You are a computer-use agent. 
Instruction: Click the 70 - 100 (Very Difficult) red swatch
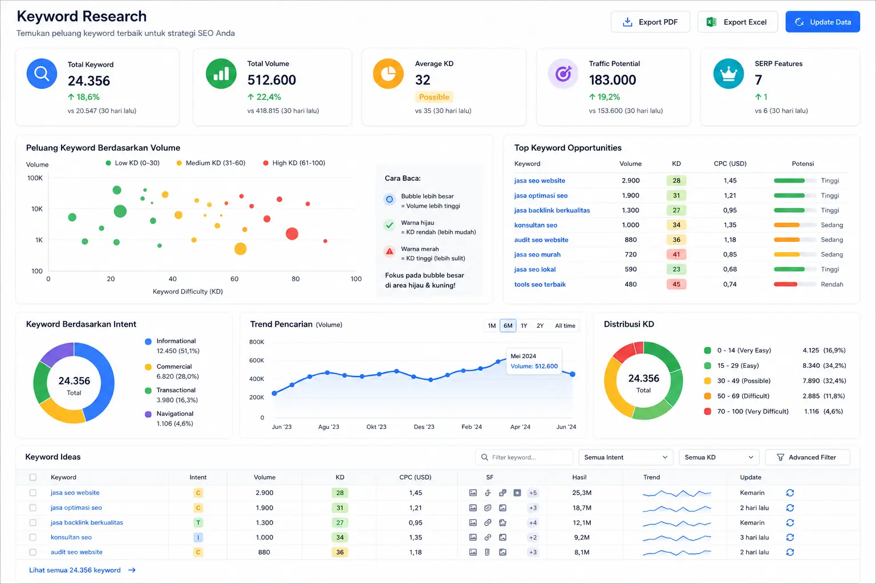click(x=707, y=411)
